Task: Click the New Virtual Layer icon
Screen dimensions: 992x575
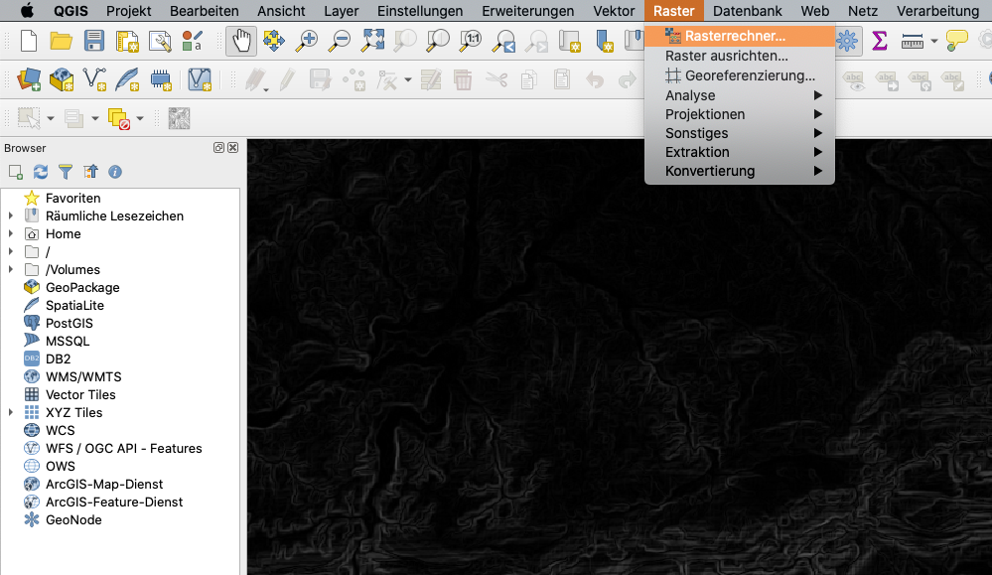Action: (x=200, y=79)
